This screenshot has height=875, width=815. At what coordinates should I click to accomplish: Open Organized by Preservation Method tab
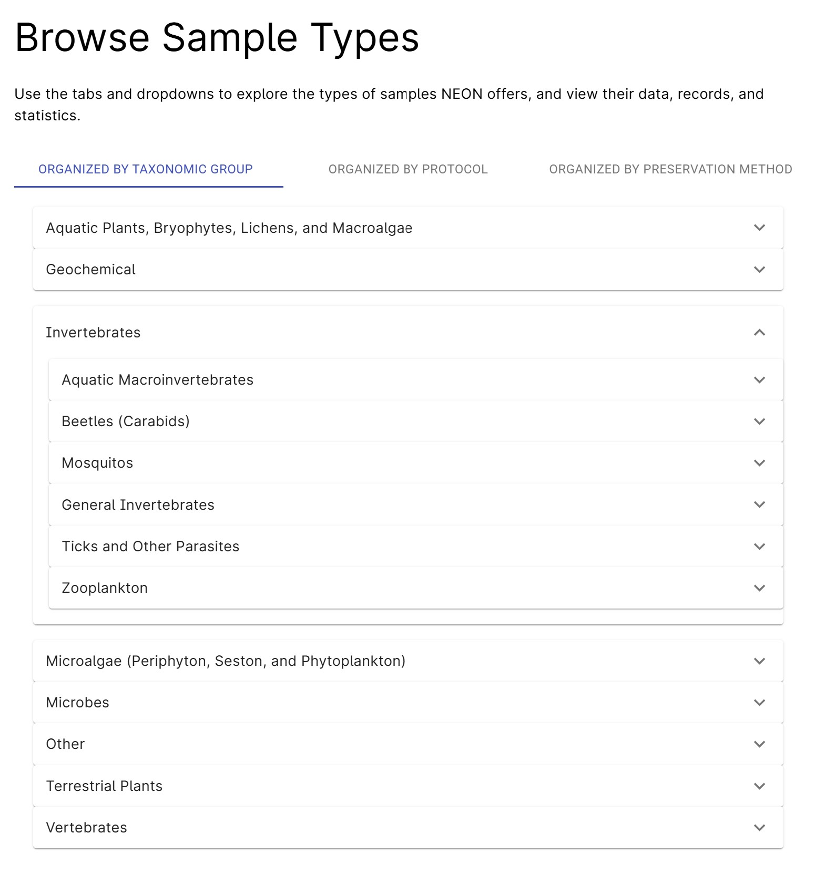(670, 169)
